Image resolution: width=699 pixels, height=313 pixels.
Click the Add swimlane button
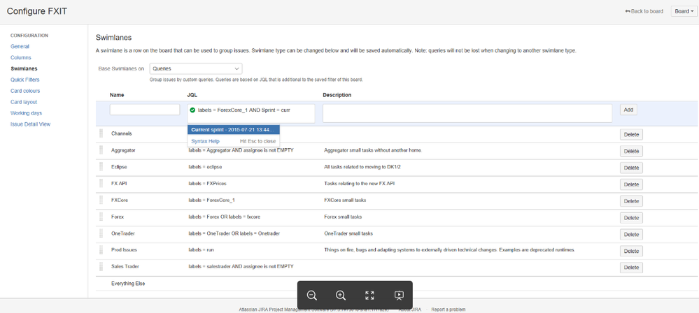[628, 110]
